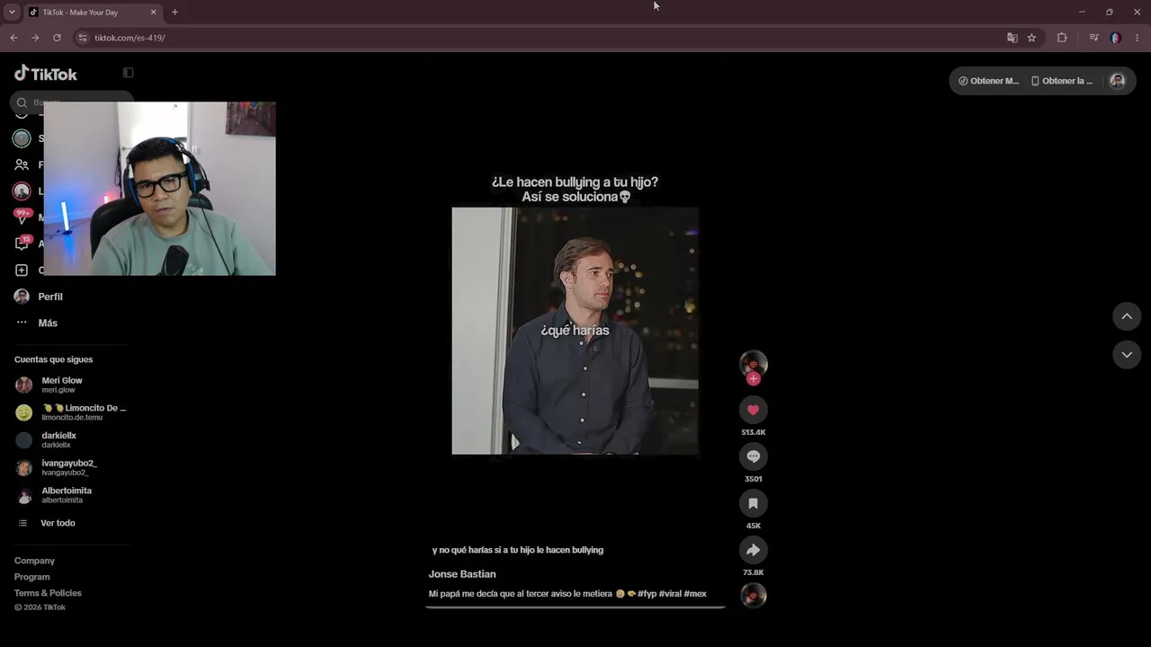Open the spinning music disc sound
This screenshot has width=1151, height=647.
coord(754,595)
